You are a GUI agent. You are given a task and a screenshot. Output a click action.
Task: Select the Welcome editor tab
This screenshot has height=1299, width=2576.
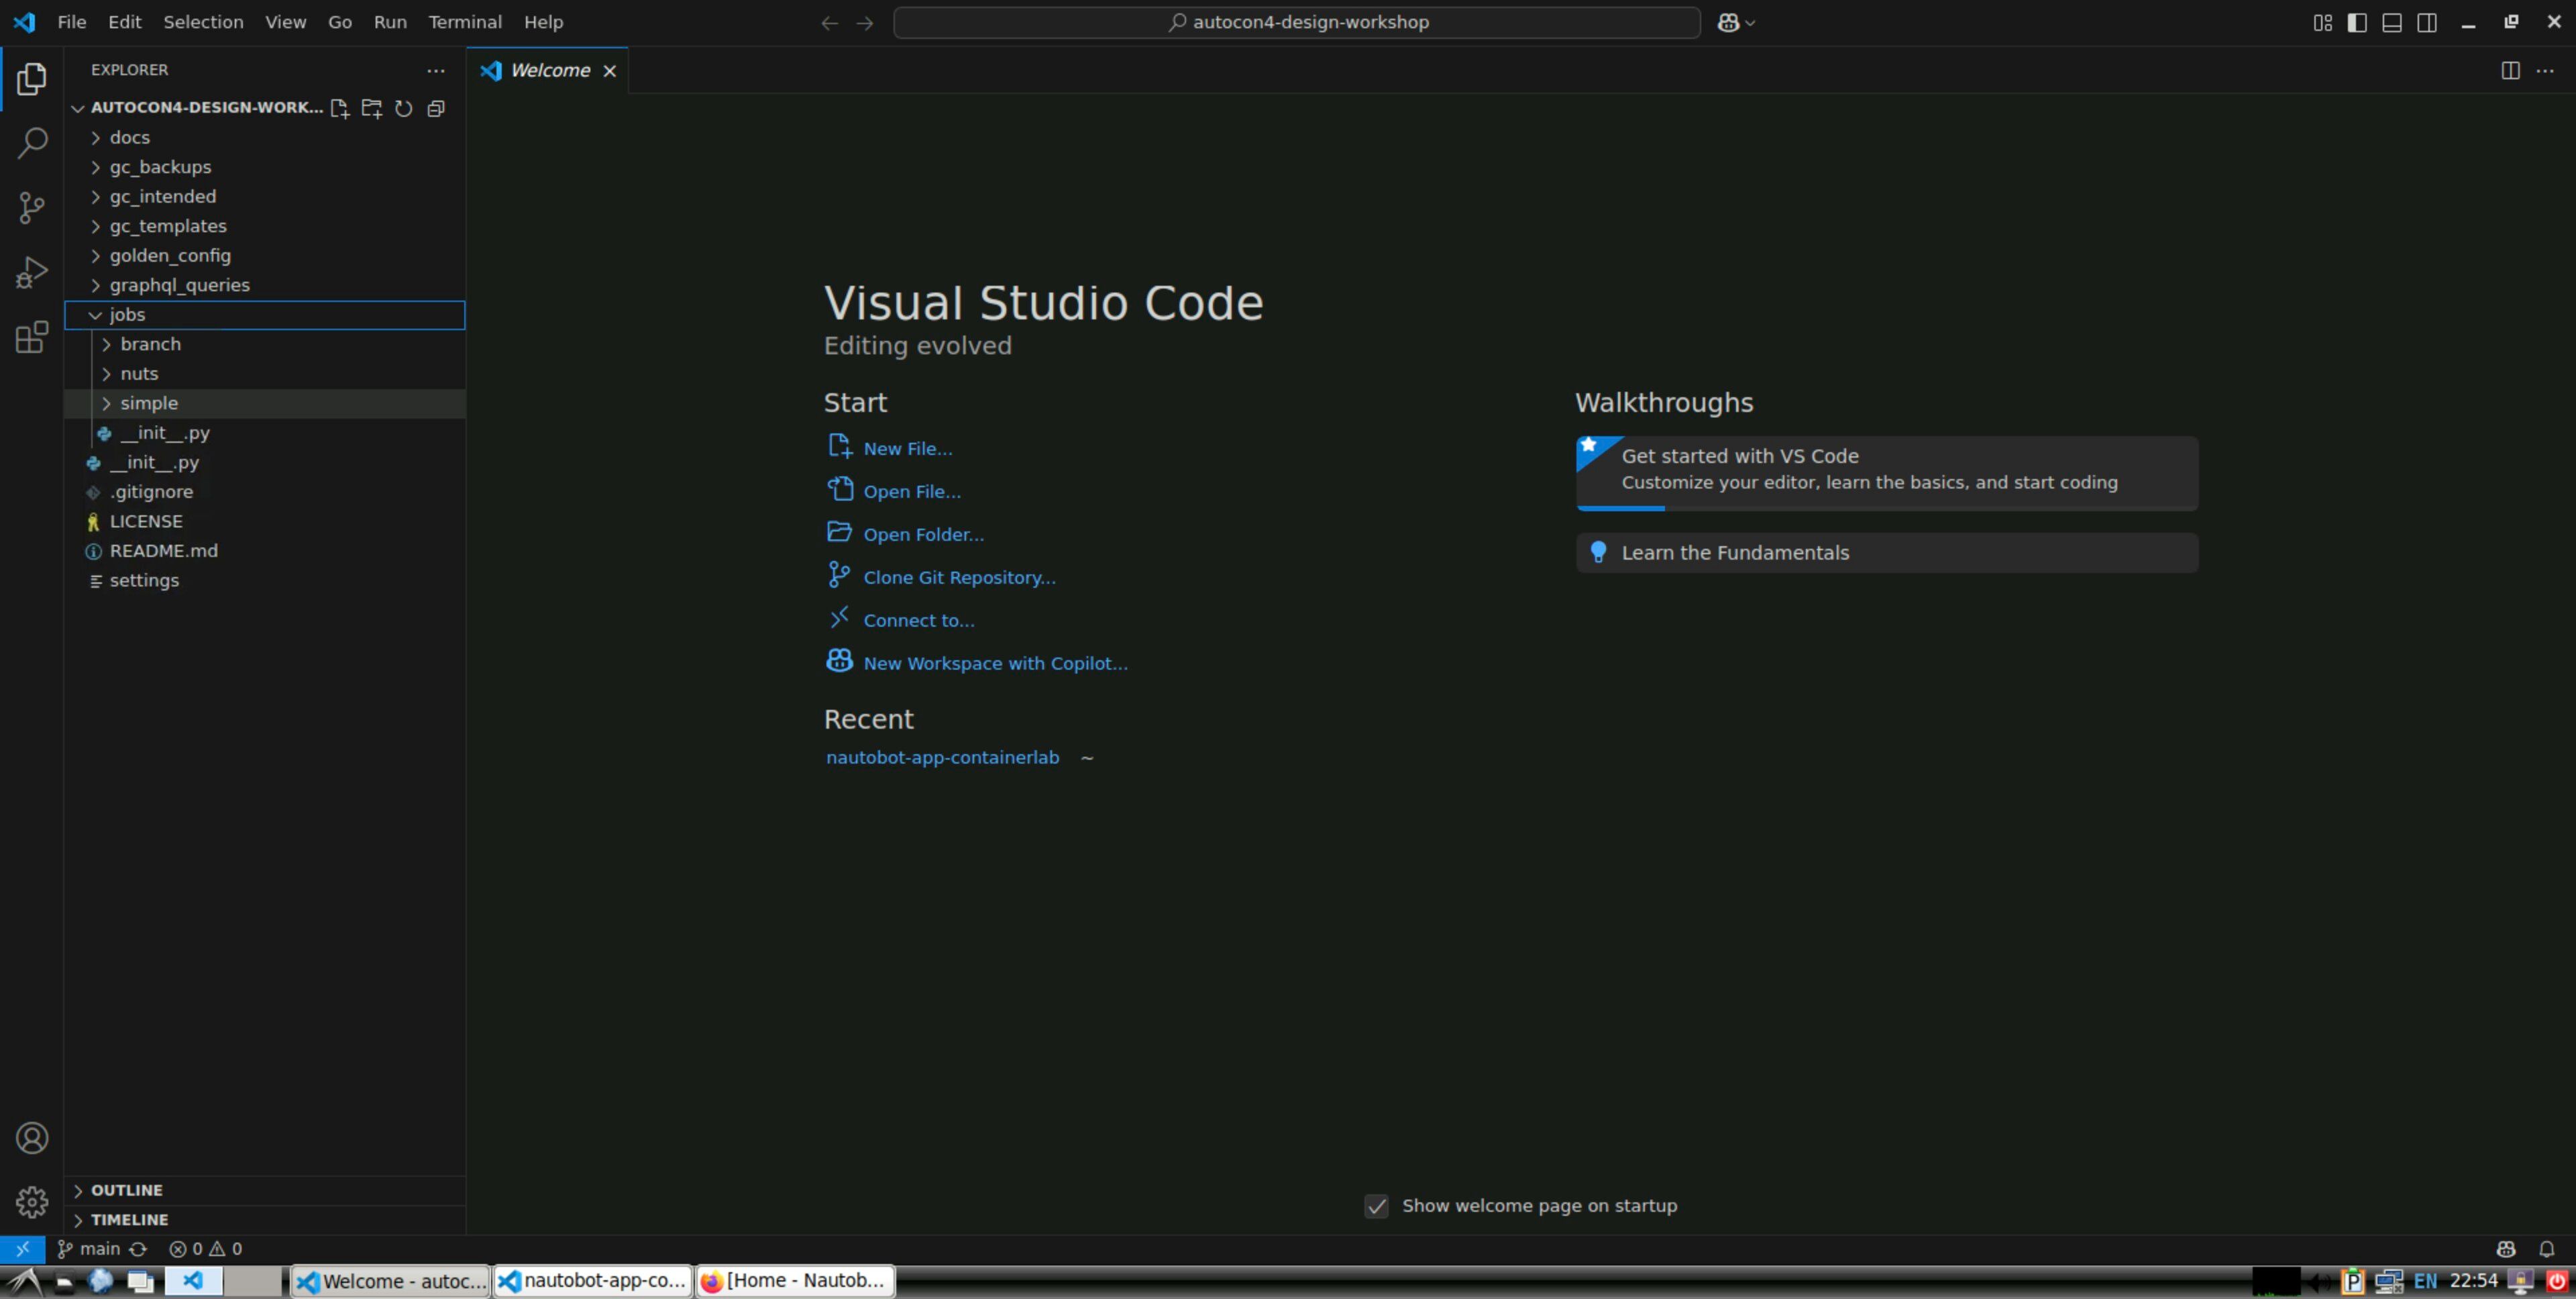point(549,70)
